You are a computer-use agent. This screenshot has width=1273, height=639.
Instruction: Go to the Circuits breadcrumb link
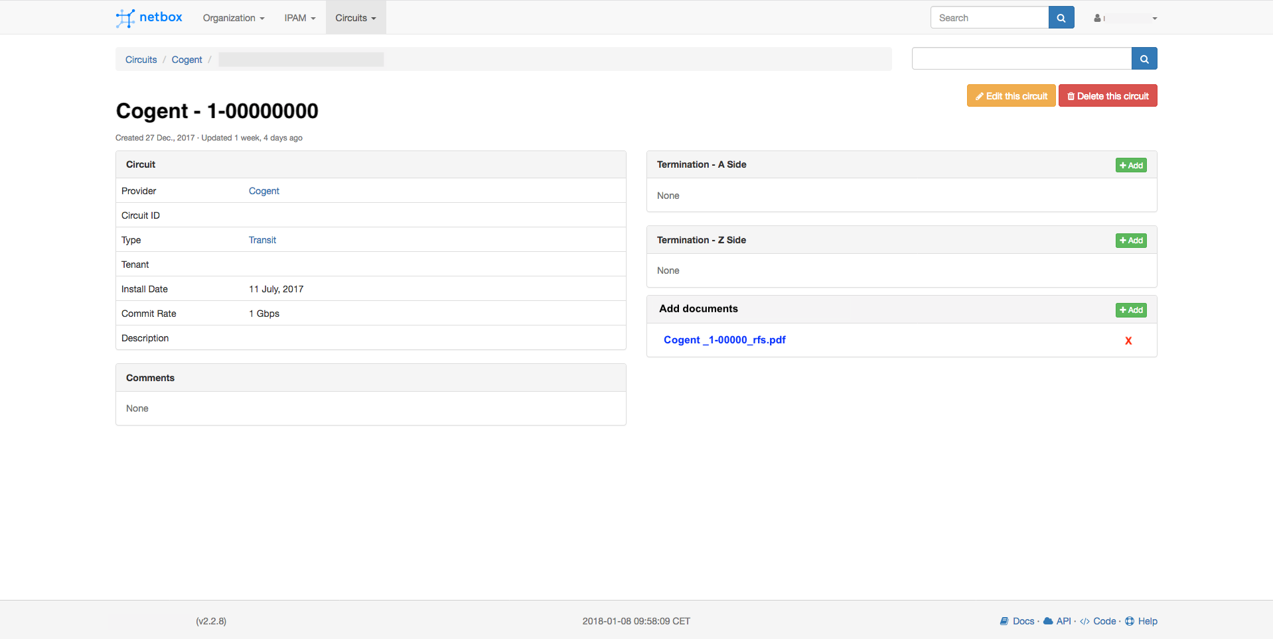pyautogui.click(x=141, y=60)
